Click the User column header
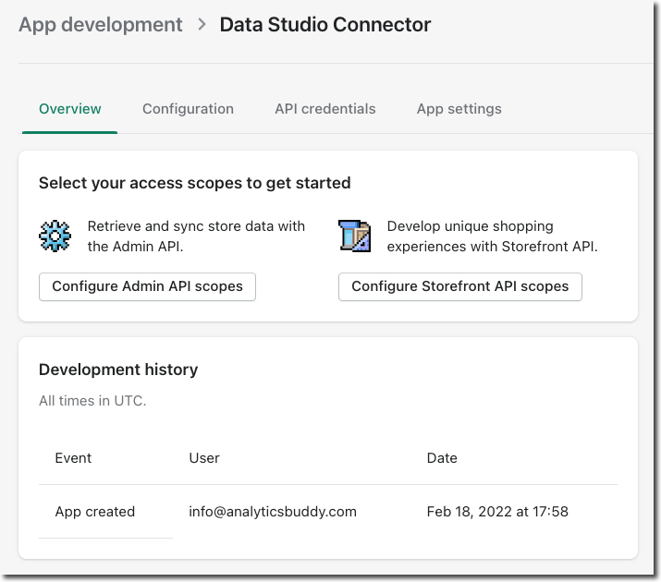 click(x=204, y=458)
